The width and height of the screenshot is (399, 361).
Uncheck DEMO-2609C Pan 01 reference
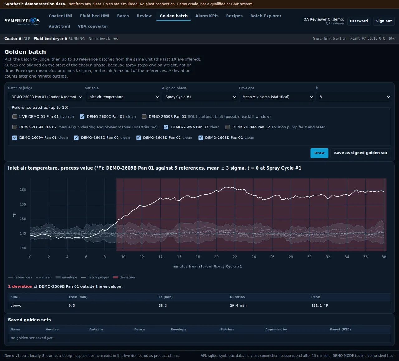click(82, 117)
